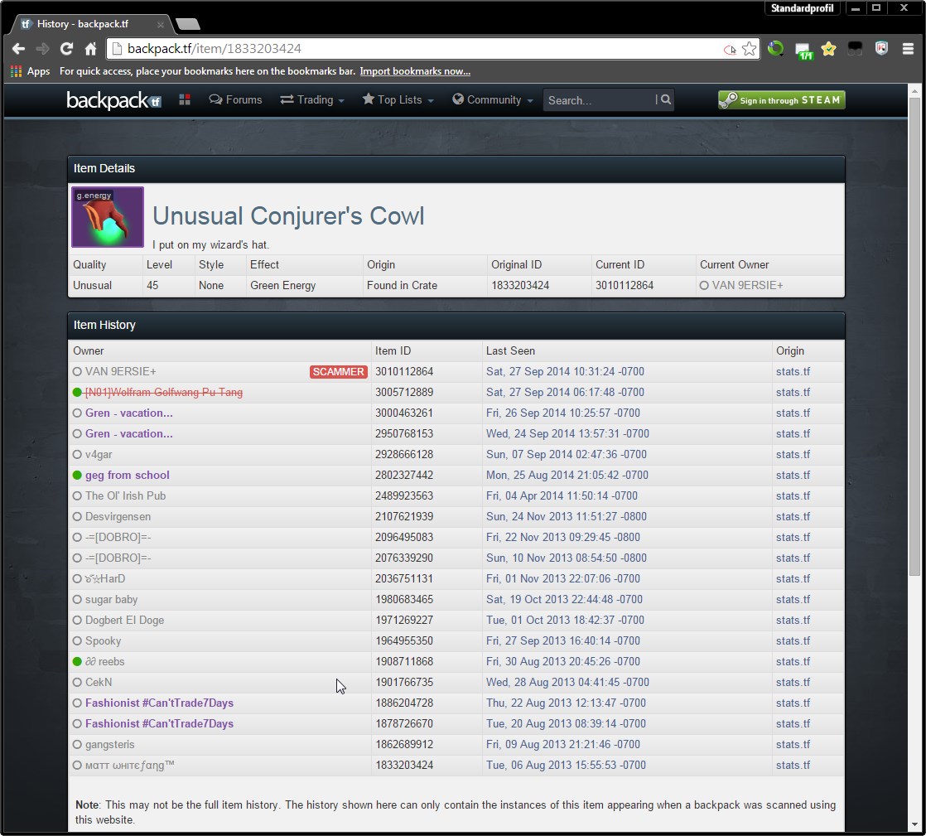Click the Found in Crate origin value

(403, 285)
